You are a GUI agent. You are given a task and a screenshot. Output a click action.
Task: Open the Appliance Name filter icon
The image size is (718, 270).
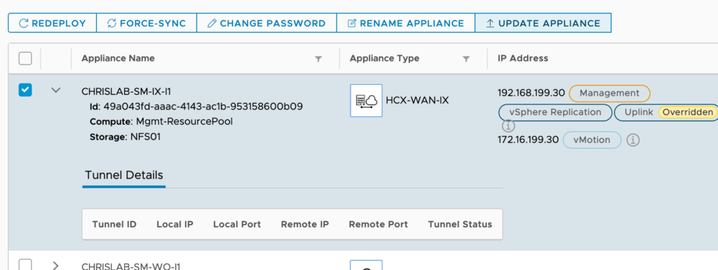point(318,59)
